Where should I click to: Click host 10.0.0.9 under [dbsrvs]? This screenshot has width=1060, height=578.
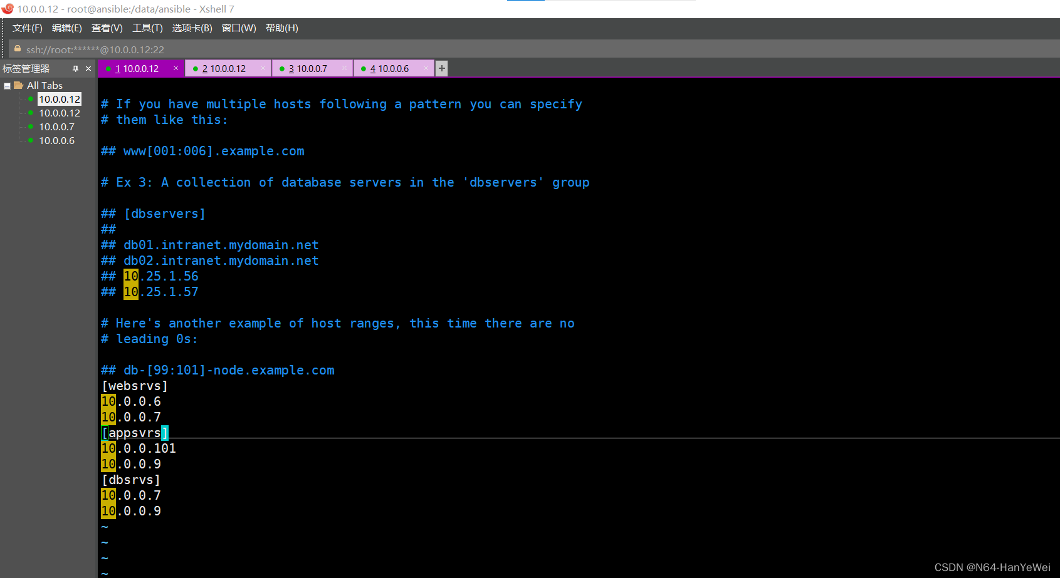(131, 511)
